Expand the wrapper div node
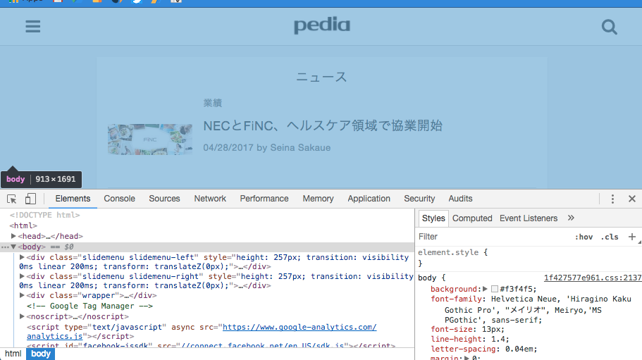 pyautogui.click(x=22, y=295)
